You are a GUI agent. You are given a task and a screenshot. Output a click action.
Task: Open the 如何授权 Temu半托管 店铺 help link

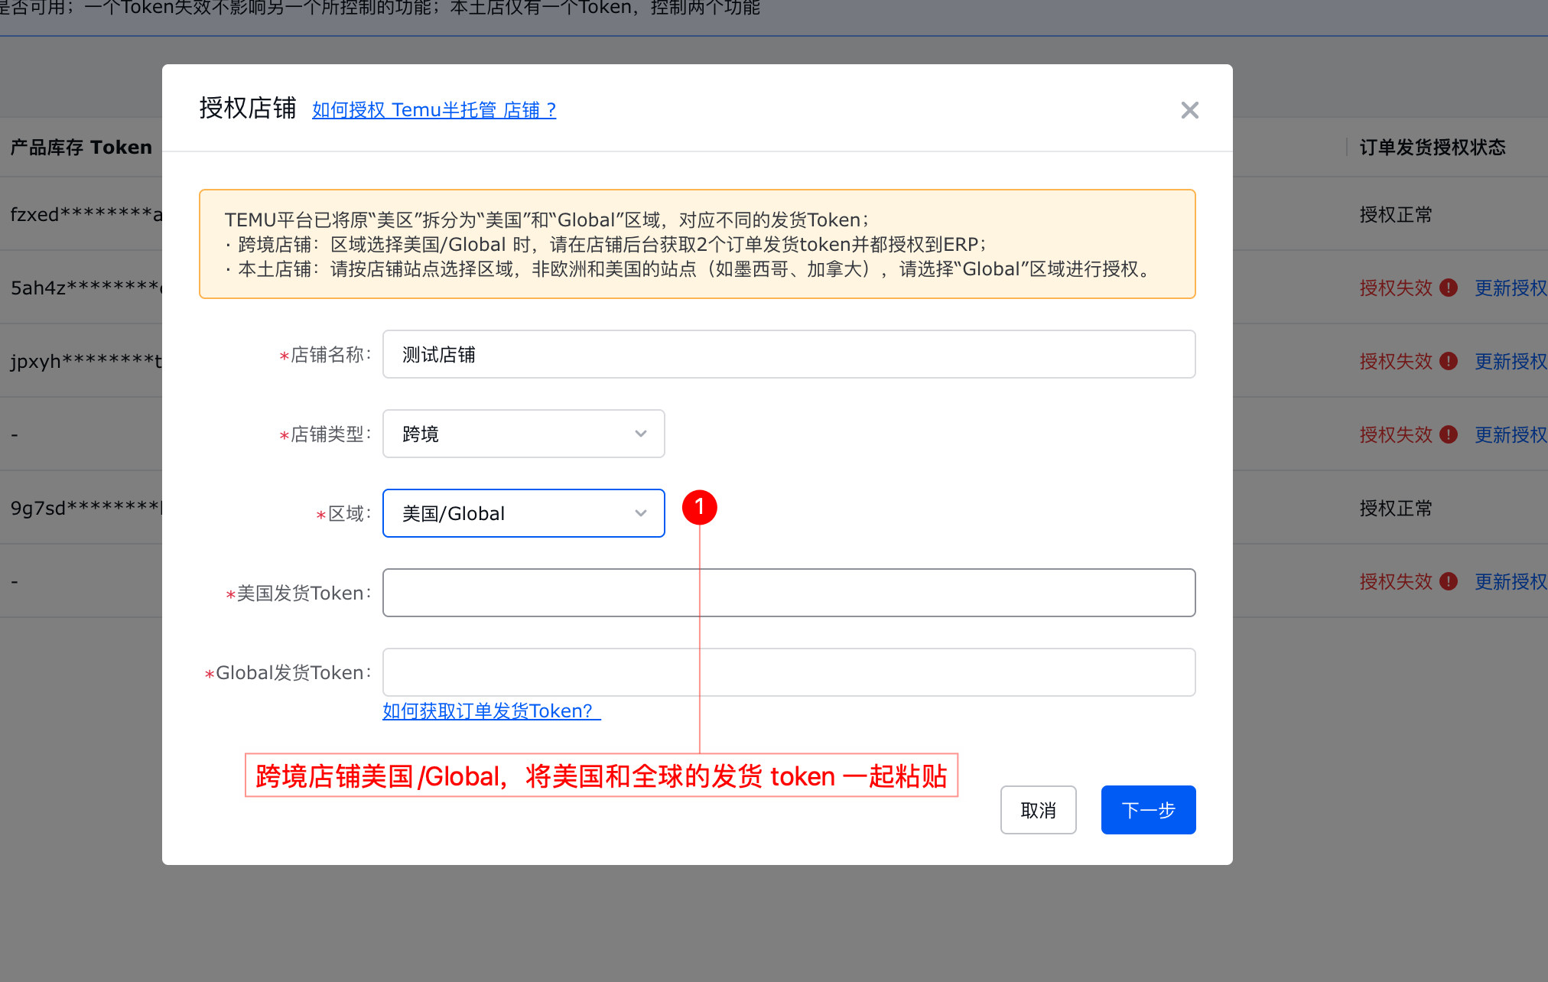[x=434, y=110]
